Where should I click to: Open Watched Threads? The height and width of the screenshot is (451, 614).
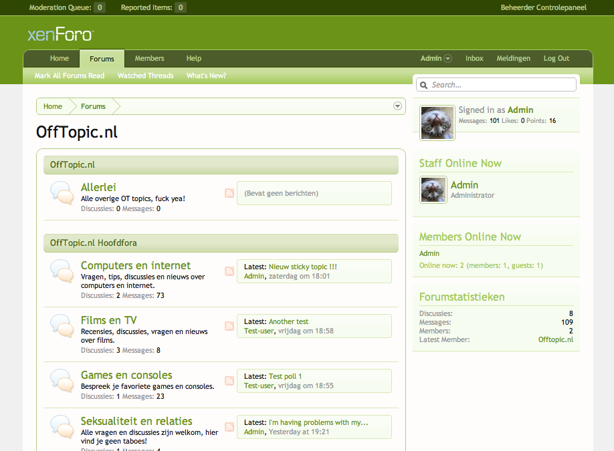coord(145,76)
